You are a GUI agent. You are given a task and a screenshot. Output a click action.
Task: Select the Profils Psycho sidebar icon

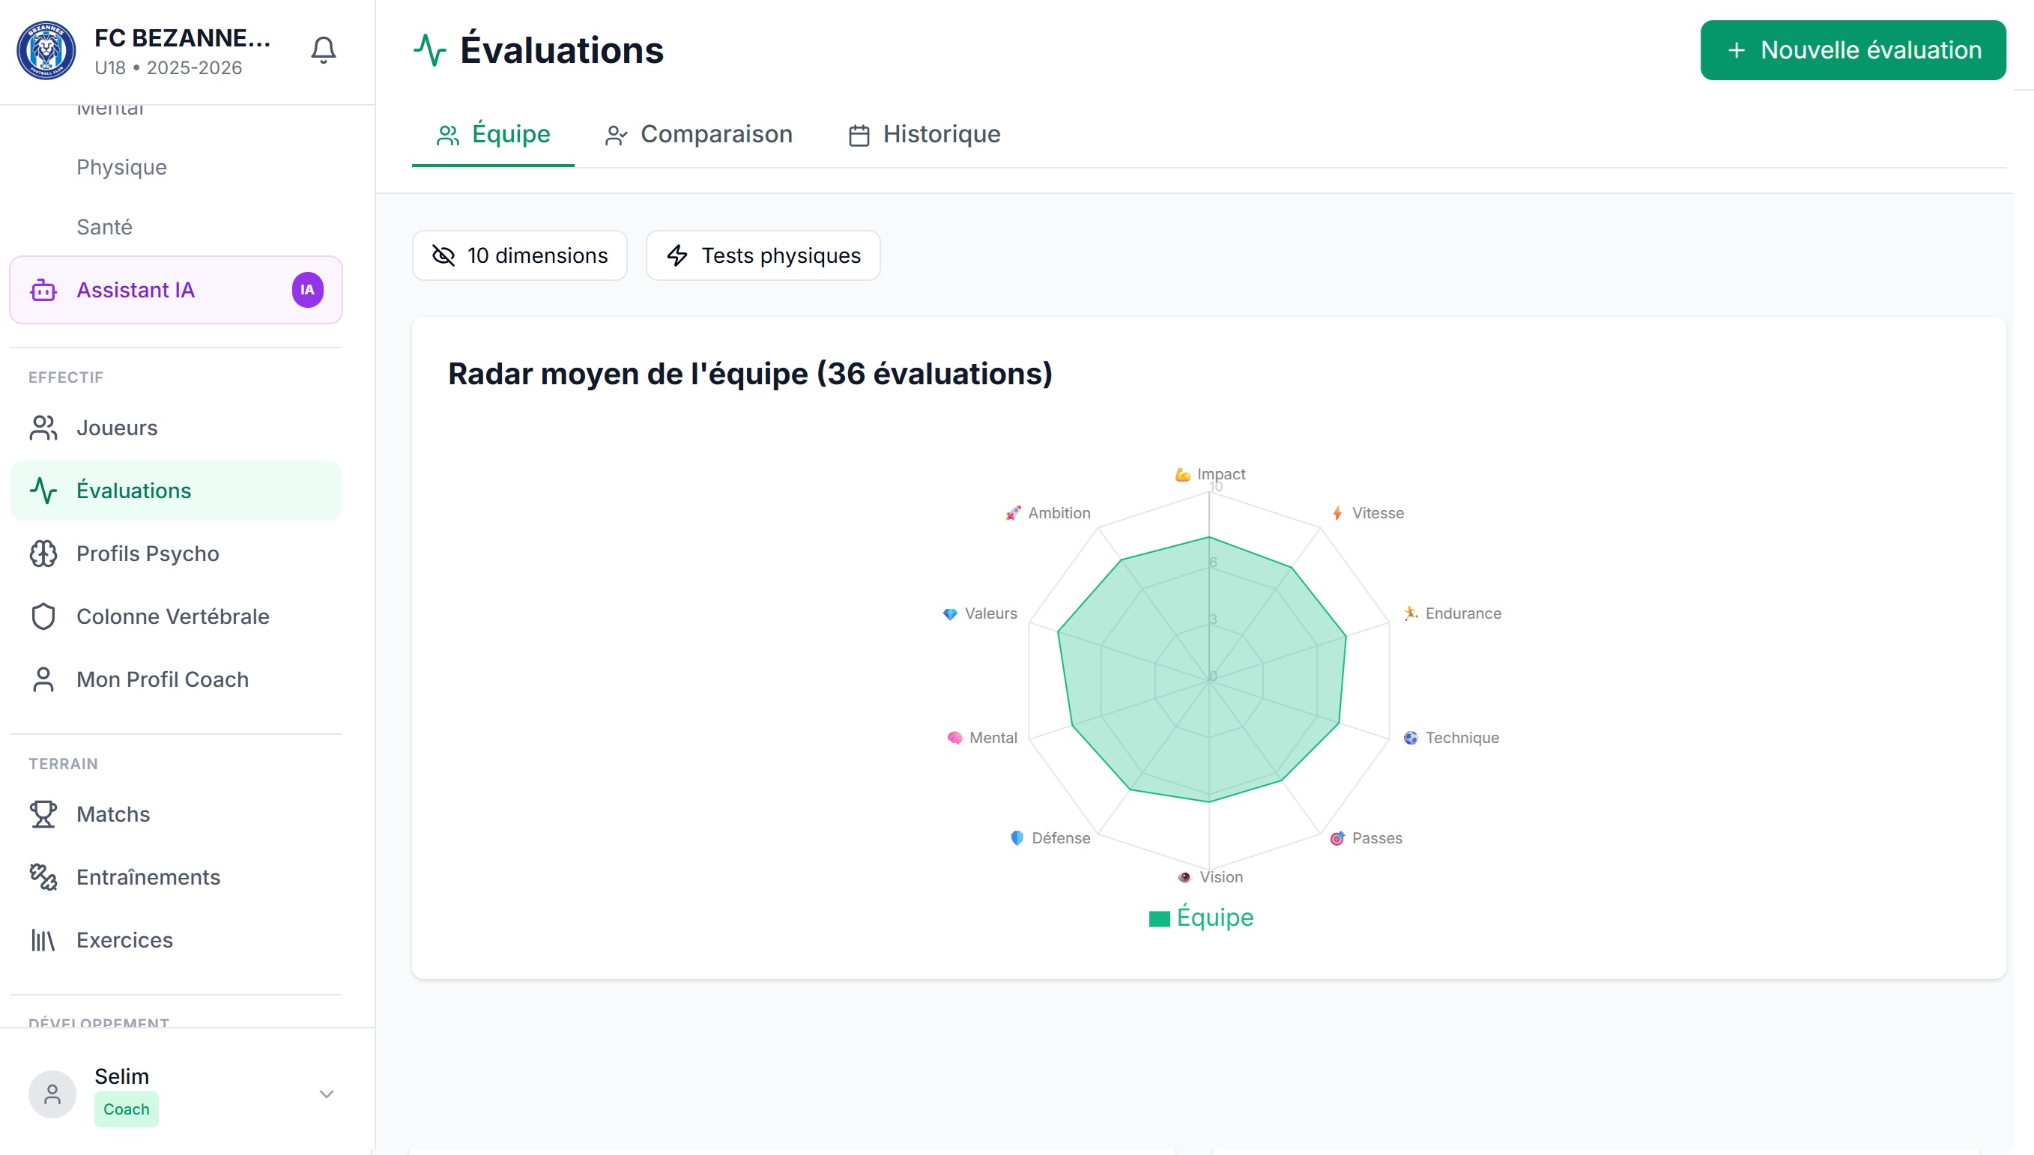point(43,554)
